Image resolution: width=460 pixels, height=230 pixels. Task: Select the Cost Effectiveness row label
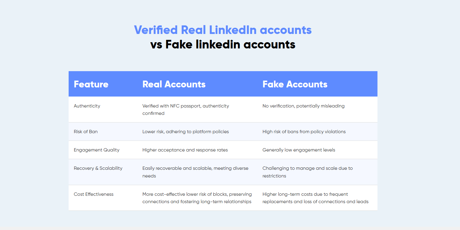94,194
